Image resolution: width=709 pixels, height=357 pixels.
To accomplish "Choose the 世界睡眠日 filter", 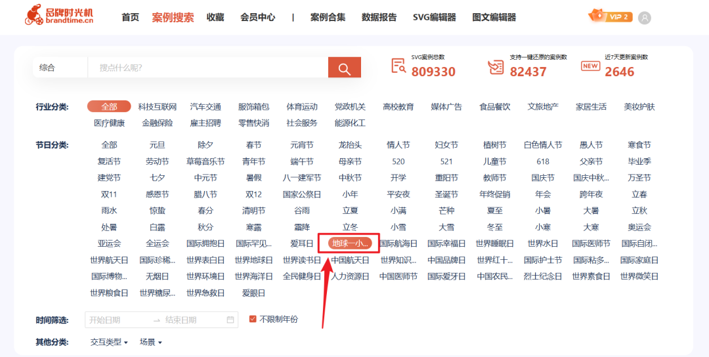I will click(495, 243).
